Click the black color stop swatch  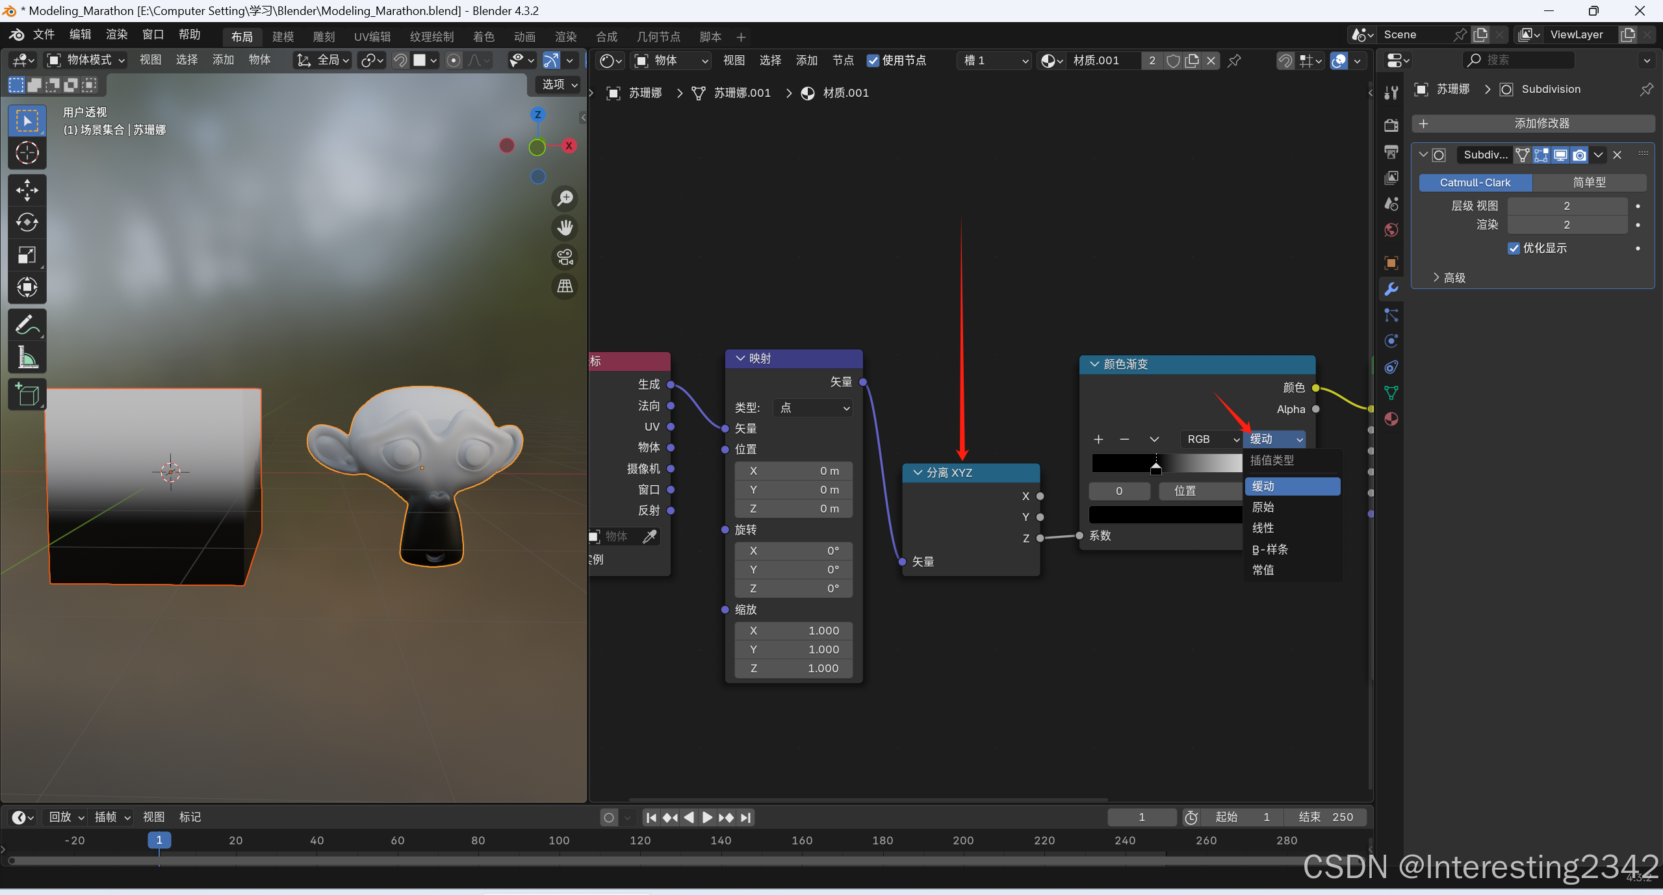[x=1165, y=514]
